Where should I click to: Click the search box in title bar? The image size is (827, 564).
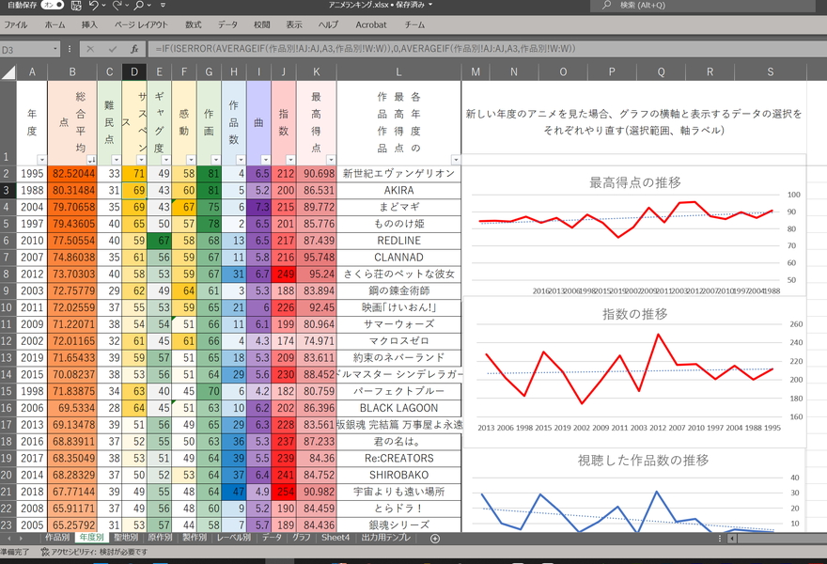coord(714,6)
